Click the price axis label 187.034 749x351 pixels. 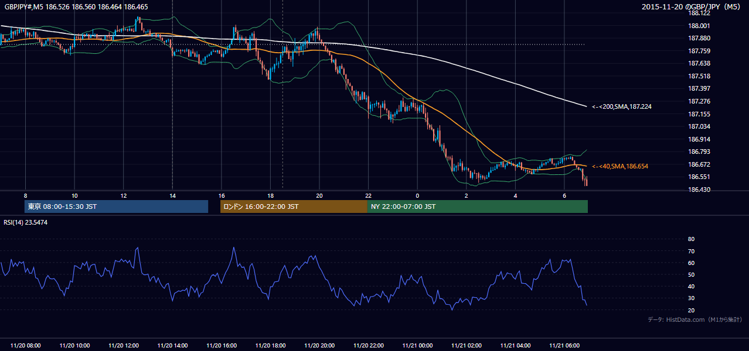pyautogui.click(x=700, y=126)
